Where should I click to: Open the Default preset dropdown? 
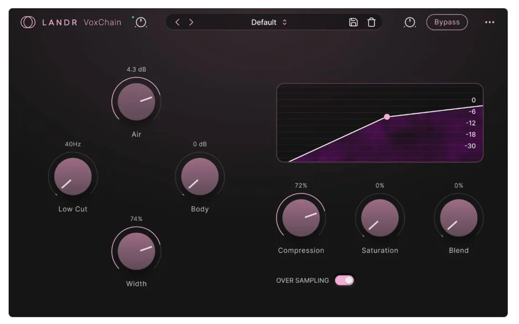[269, 22]
